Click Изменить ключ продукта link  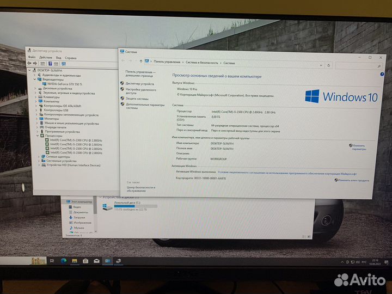353,180
